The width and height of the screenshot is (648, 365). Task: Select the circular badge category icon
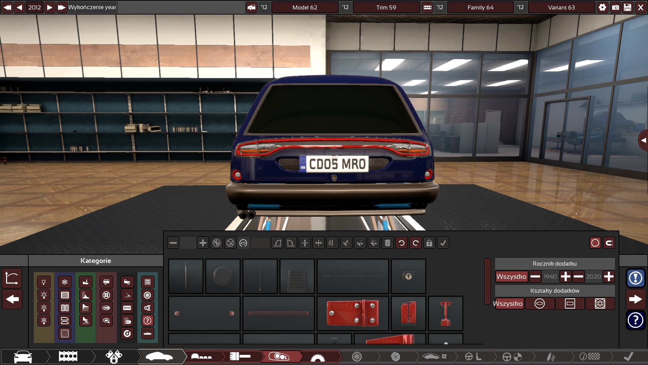pyautogui.click(x=127, y=333)
